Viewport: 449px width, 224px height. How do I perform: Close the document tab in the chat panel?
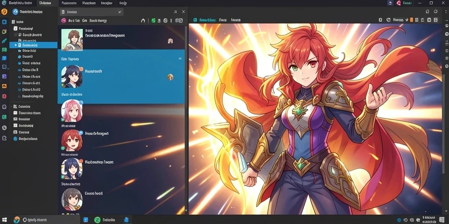point(120,12)
